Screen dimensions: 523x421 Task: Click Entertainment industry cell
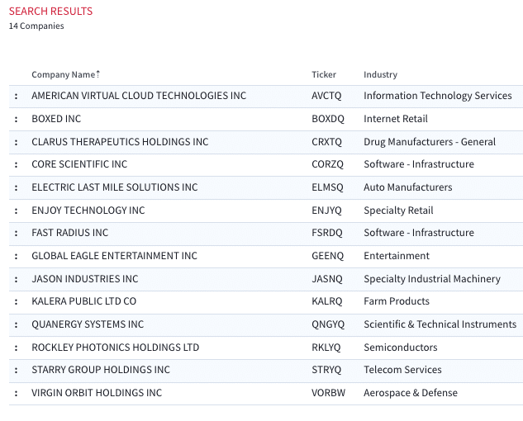(x=397, y=256)
